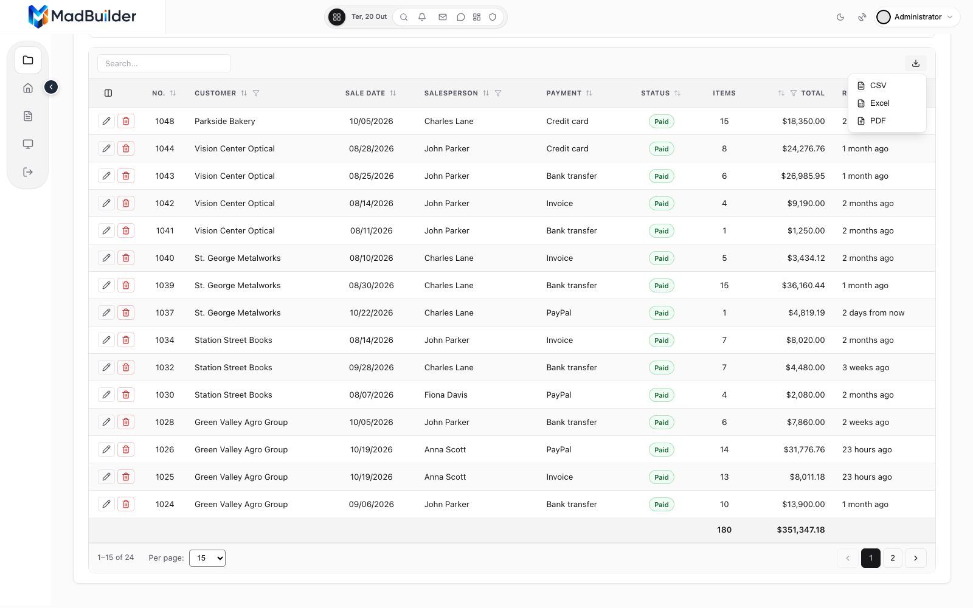Screen dimensions: 973x608
Task: Delete sale 1044 Vision Center Optical
Action: (x=126, y=148)
